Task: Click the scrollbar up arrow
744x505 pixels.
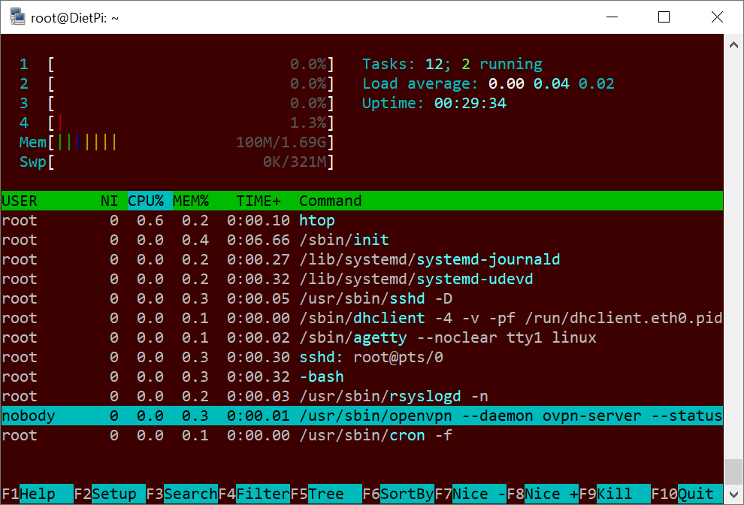Action: [733, 45]
